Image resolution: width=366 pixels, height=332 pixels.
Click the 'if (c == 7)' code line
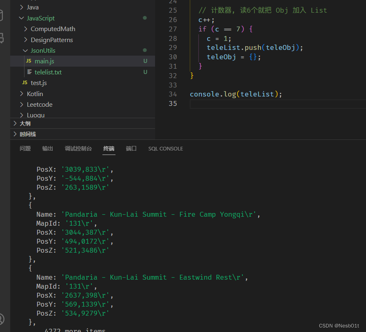[226, 29]
